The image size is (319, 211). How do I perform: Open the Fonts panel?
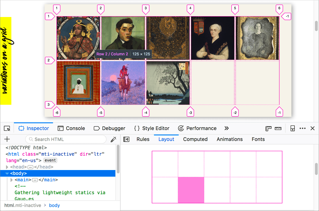(x=258, y=139)
